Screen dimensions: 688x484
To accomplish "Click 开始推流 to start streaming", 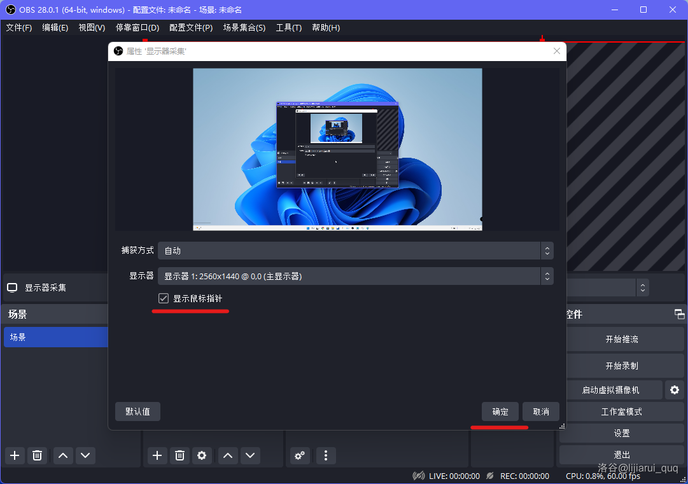I will tap(622, 340).
